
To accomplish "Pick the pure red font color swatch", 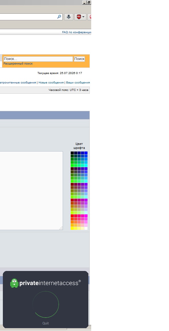I will click(x=72, y=216).
